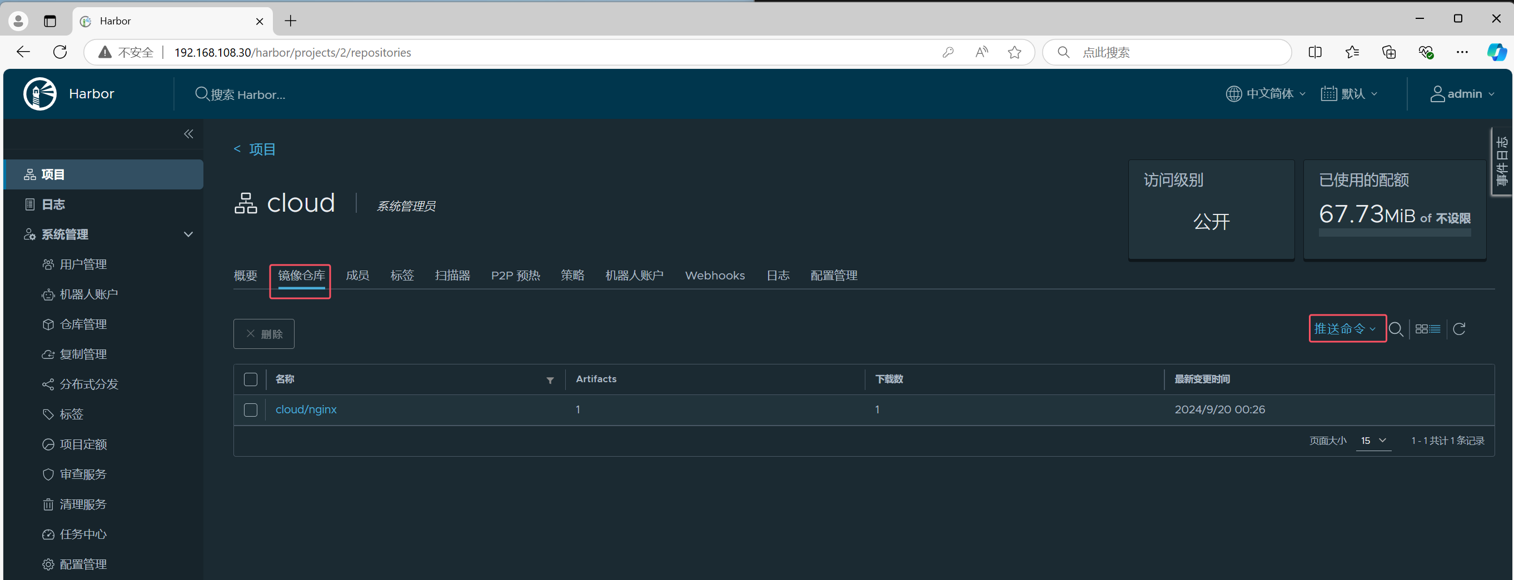Screen dimensions: 1514x580
Task: Open 仓库管理 in the sidebar
Action: [x=83, y=324]
